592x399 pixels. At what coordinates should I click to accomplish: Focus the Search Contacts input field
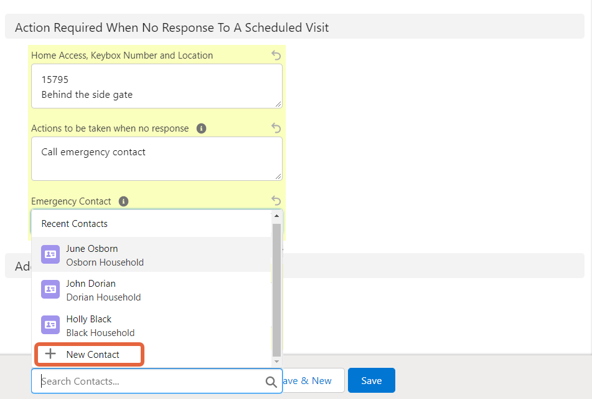[157, 381]
